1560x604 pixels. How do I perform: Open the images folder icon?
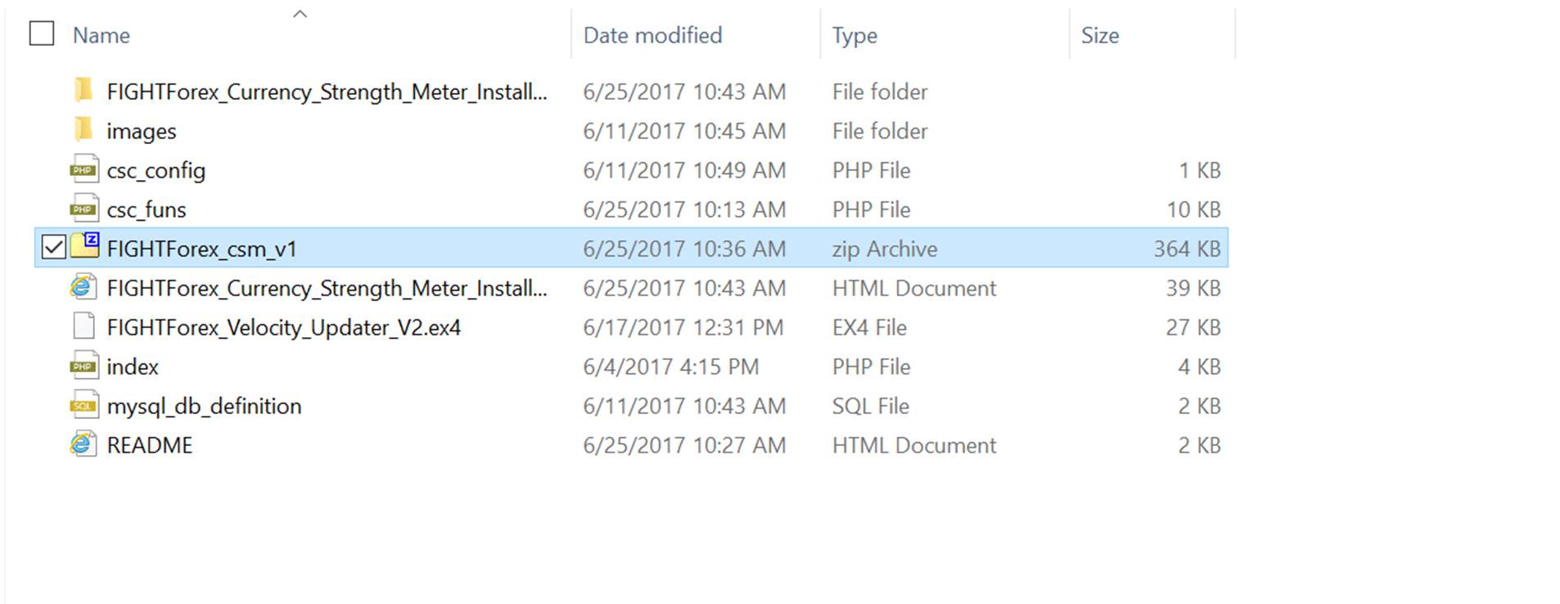[83, 129]
